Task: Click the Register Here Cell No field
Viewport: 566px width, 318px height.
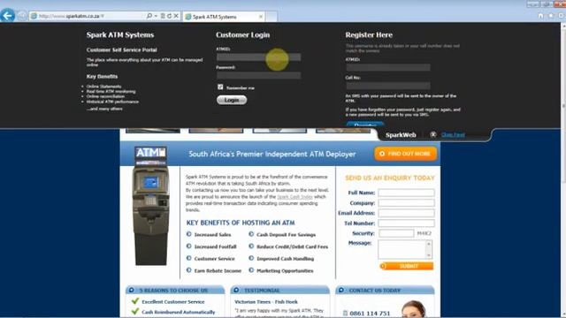Action: [x=388, y=86]
